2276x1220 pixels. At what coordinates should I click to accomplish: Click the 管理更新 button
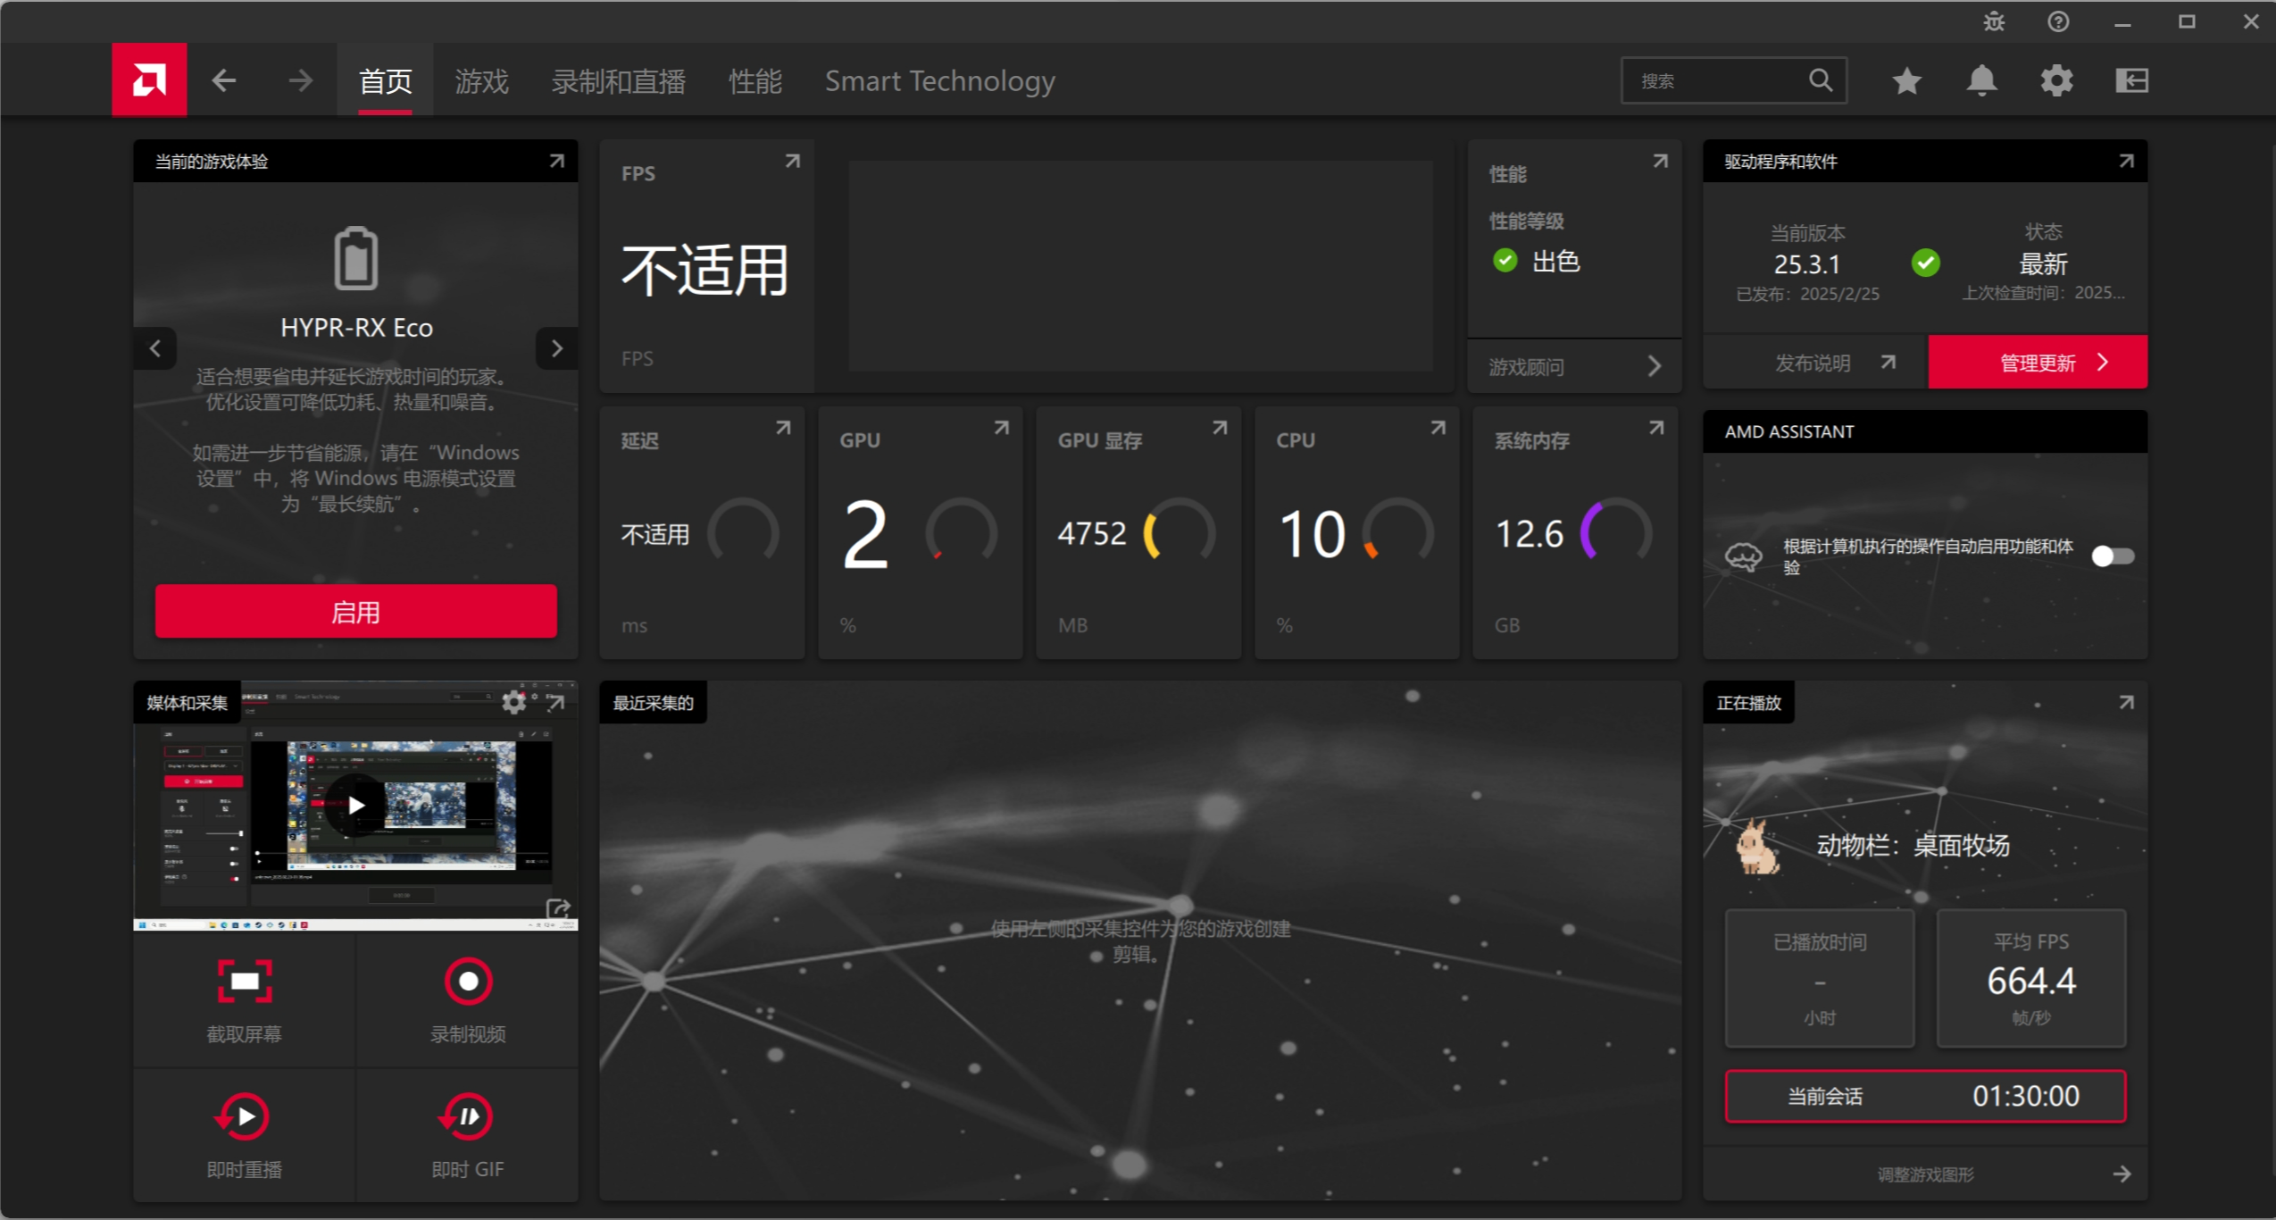pos(2038,363)
